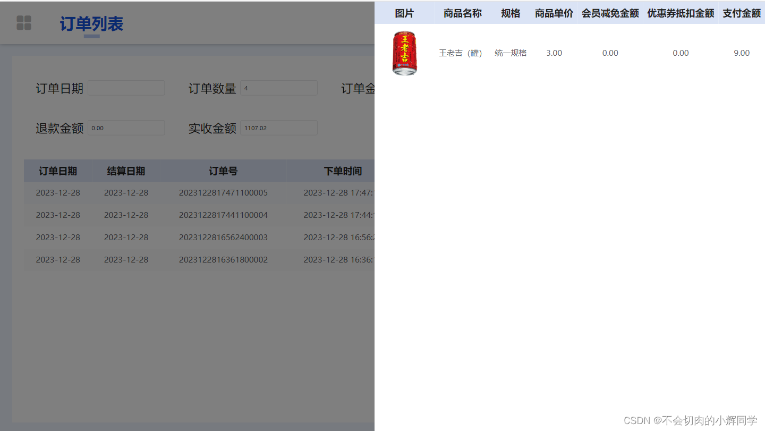Click the 图片 column header
This screenshot has width=765, height=431.
pos(405,13)
